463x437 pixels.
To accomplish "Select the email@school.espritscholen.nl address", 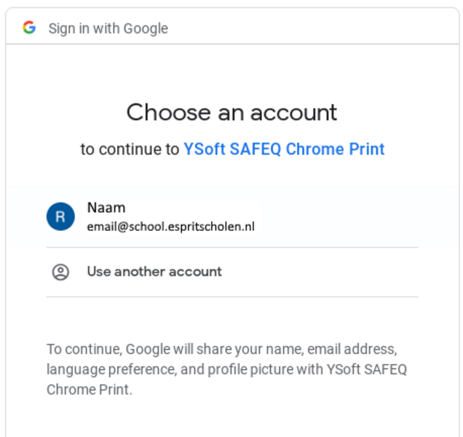I will (x=170, y=227).
